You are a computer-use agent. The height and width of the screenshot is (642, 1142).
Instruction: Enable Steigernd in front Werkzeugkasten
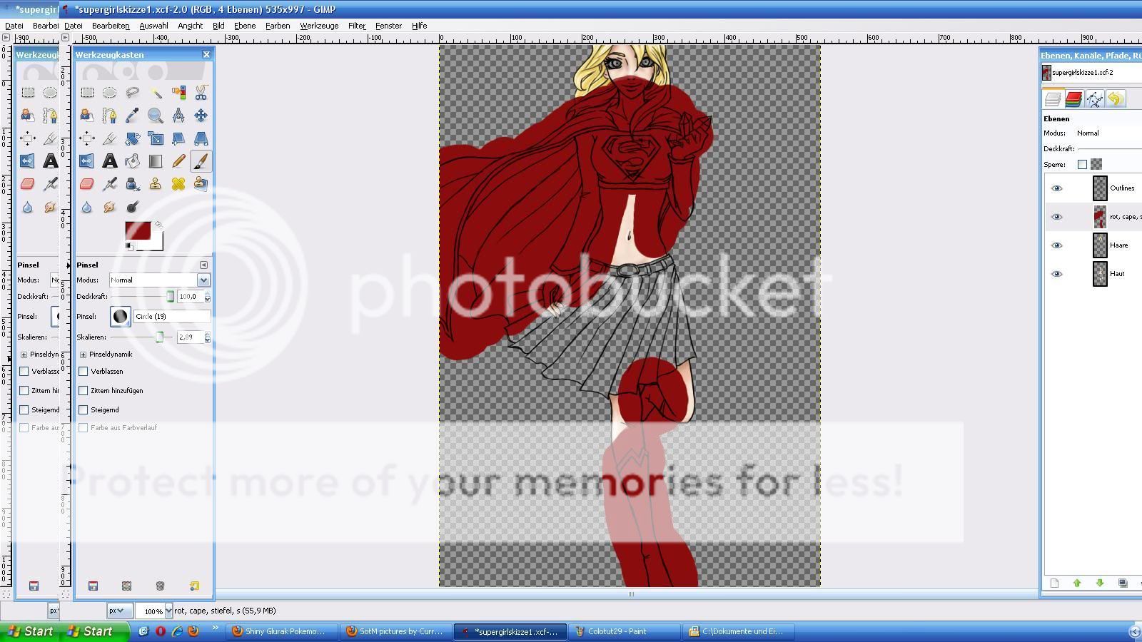pos(84,409)
